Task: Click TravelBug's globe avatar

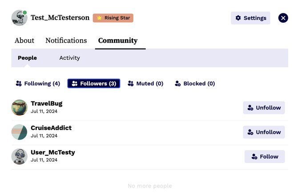Action: coord(19,108)
